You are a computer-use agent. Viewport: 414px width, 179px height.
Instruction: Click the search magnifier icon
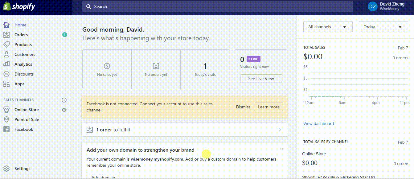pos(89,6)
